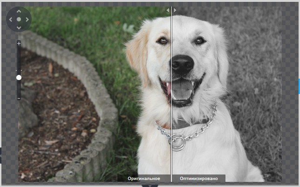This screenshot has width=300, height=187.
Task: Click the blue scrollbar at the right edge
Action: pyautogui.click(x=299, y=86)
